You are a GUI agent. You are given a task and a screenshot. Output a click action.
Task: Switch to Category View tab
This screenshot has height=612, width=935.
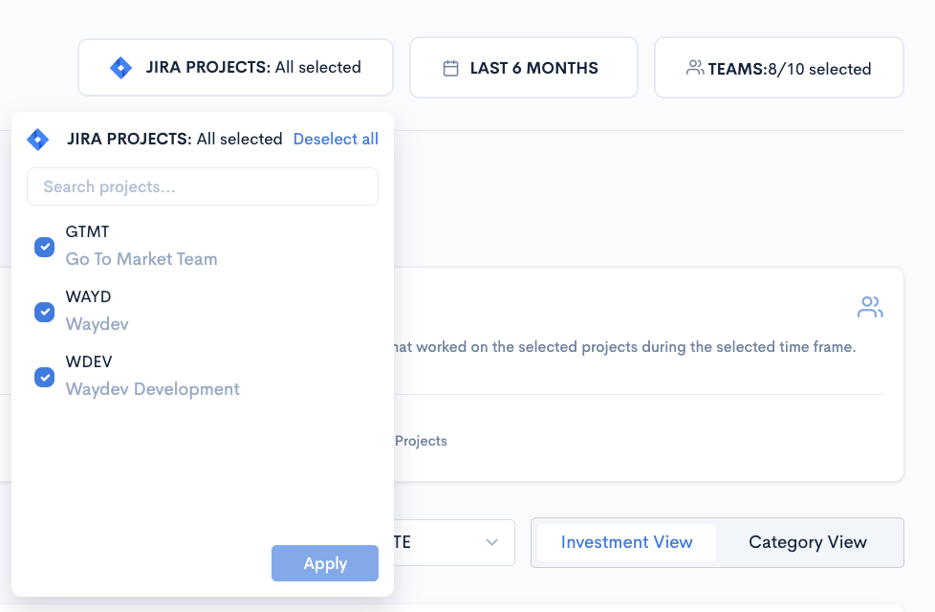click(x=808, y=542)
